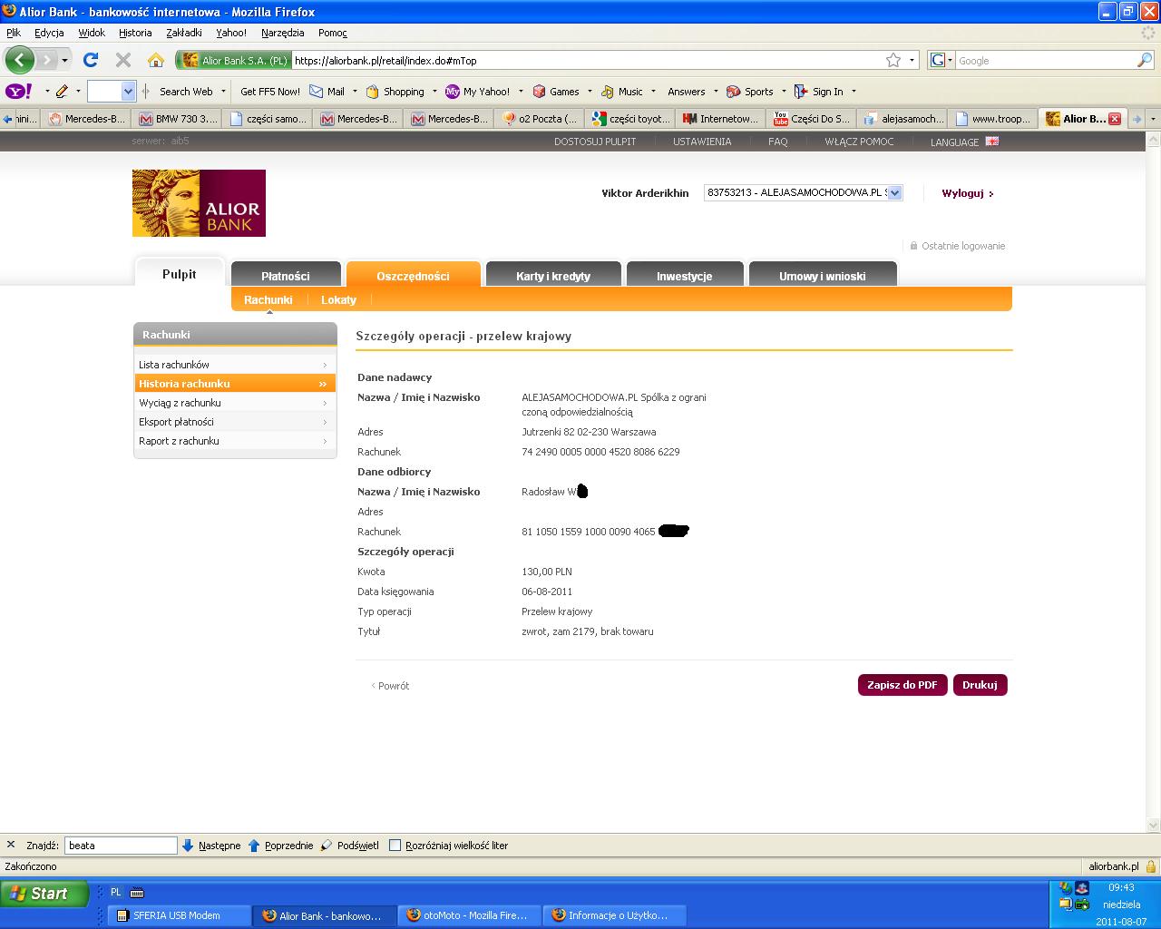The width and height of the screenshot is (1161, 929).
Task: Click the Zapisz do PDF button
Action: pyautogui.click(x=902, y=685)
